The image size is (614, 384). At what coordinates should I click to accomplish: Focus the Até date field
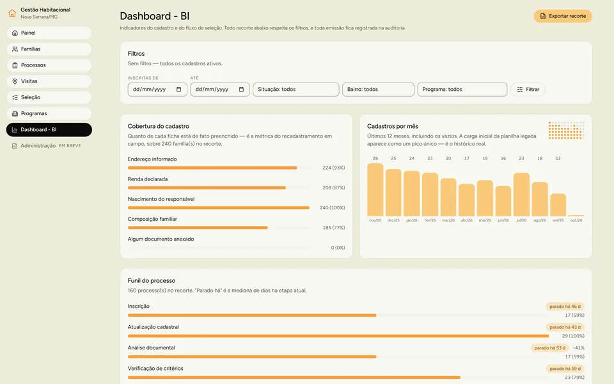(x=220, y=90)
